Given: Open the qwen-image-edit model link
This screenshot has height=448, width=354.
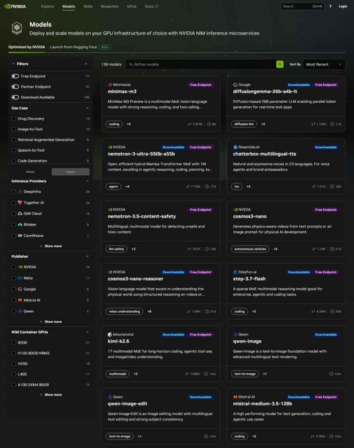Looking at the screenshot, I should coord(127,404).
